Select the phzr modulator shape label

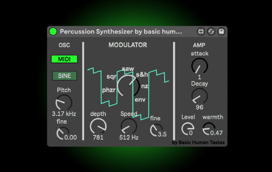click(x=109, y=90)
